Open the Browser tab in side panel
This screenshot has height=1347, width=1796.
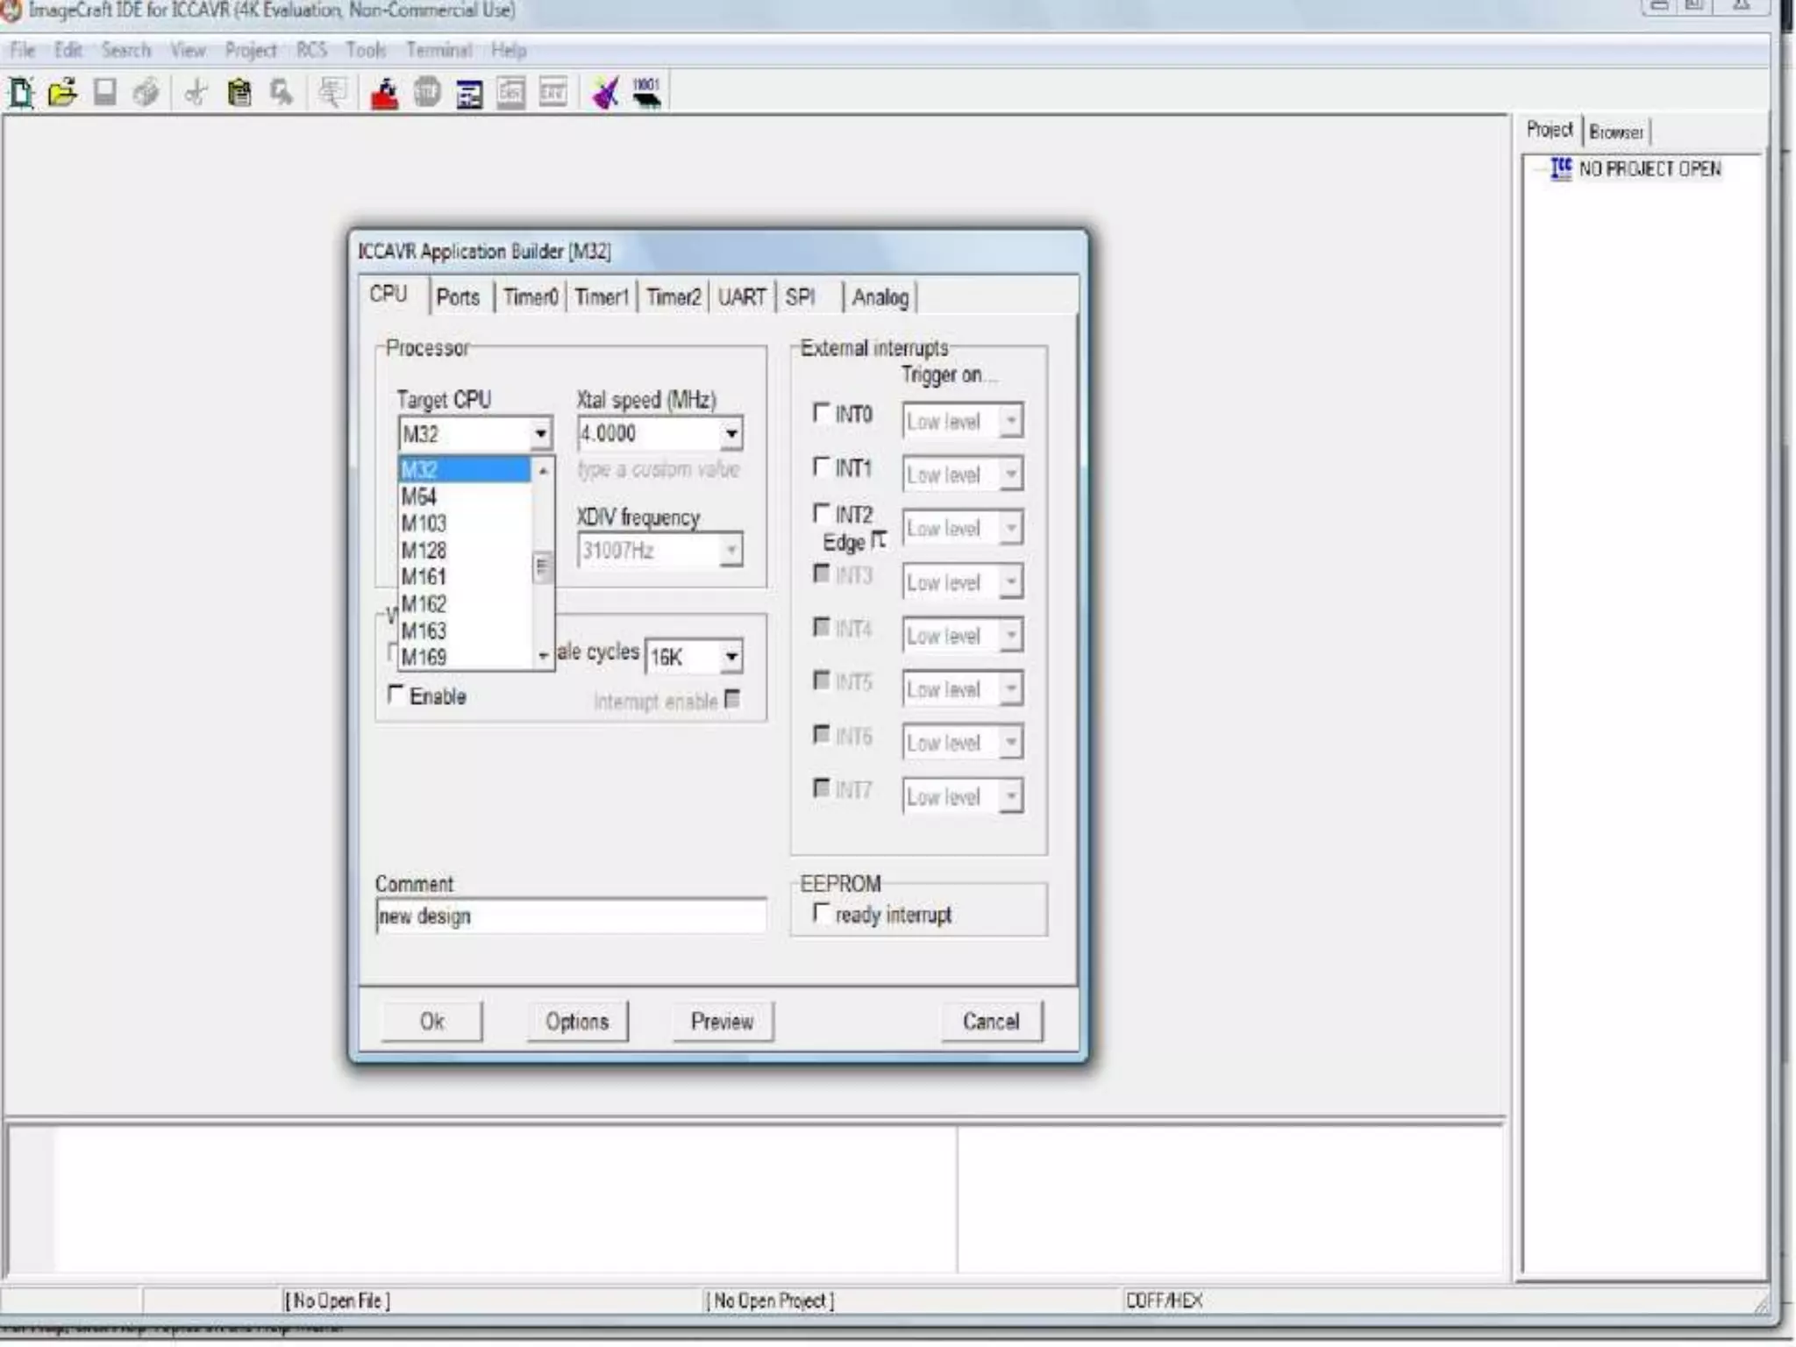[1616, 132]
